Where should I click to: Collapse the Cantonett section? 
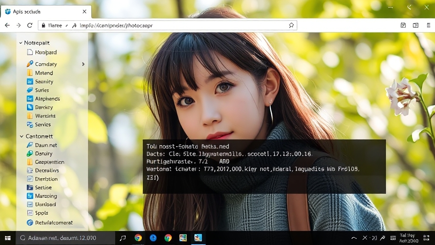point(22,137)
